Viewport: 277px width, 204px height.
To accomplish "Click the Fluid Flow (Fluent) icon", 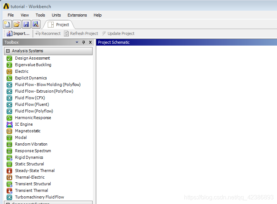I will click(x=9, y=104).
